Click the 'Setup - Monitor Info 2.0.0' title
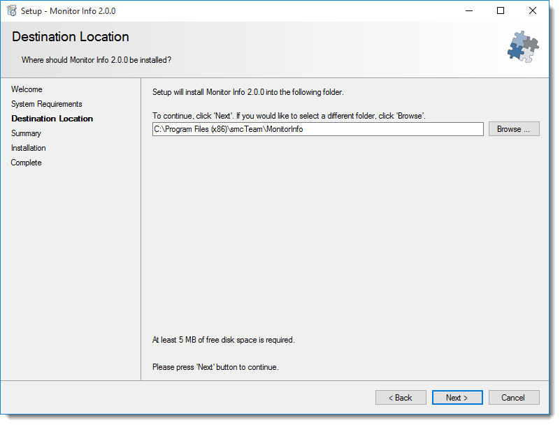 (x=68, y=11)
